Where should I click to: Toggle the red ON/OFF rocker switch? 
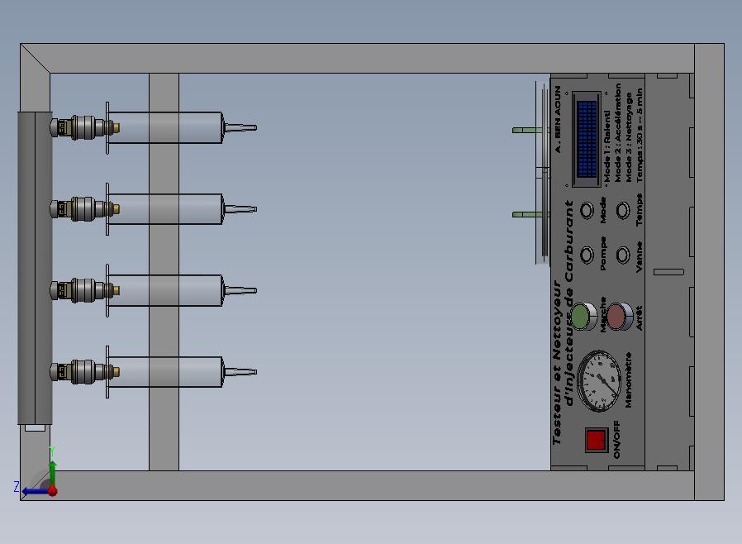[597, 440]
